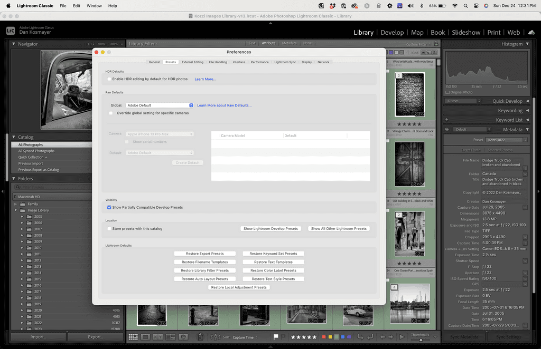
Task: Enable HDR editing by default checkbox
Action: (x=109, y=79)
